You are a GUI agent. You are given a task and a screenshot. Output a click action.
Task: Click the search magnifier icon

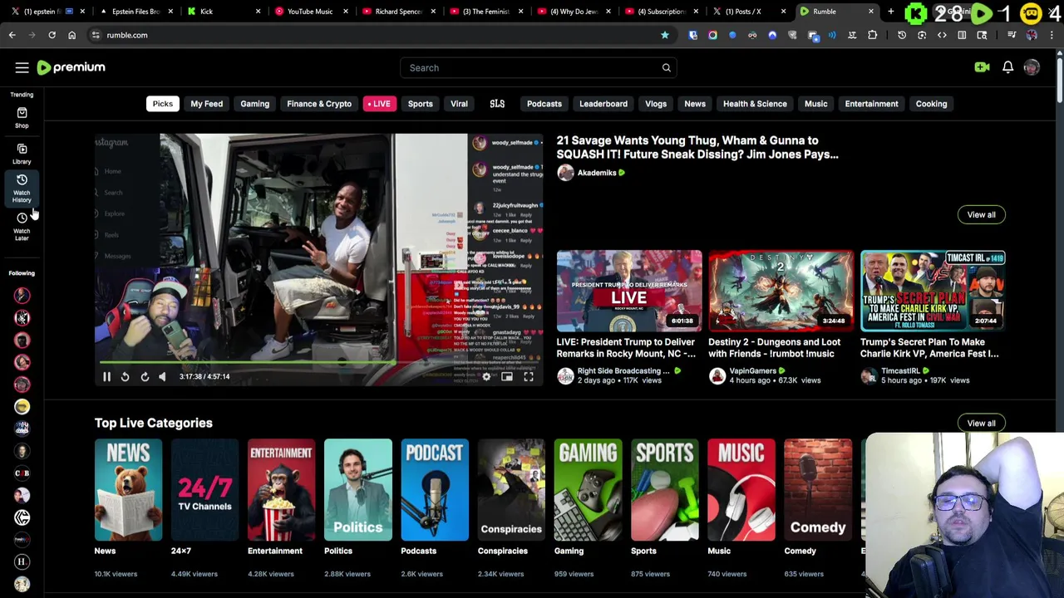point(666,67)
